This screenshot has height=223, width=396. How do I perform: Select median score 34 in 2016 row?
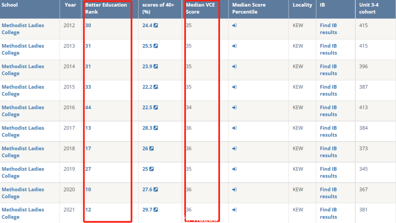[189, 107]
